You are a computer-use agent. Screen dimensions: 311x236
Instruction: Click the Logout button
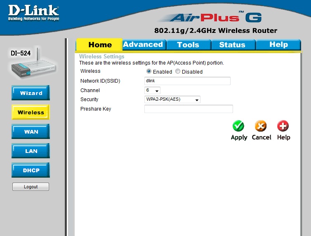[x=31, y=187]
